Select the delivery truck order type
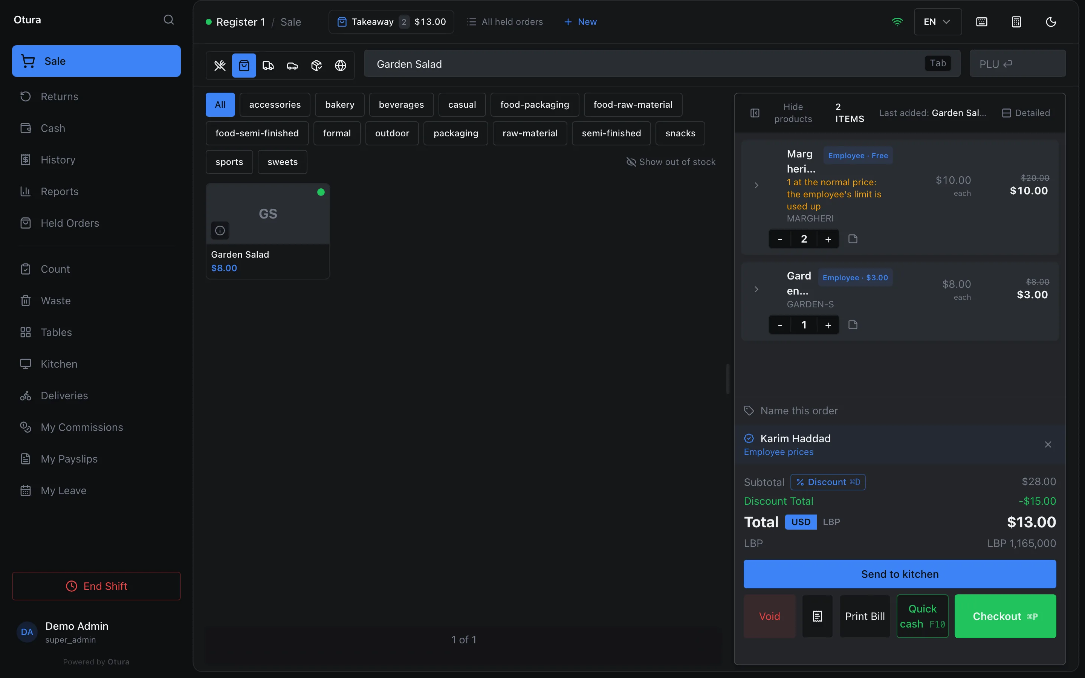Viewport: 1085px width, 678px height. (x=268, y=66)
